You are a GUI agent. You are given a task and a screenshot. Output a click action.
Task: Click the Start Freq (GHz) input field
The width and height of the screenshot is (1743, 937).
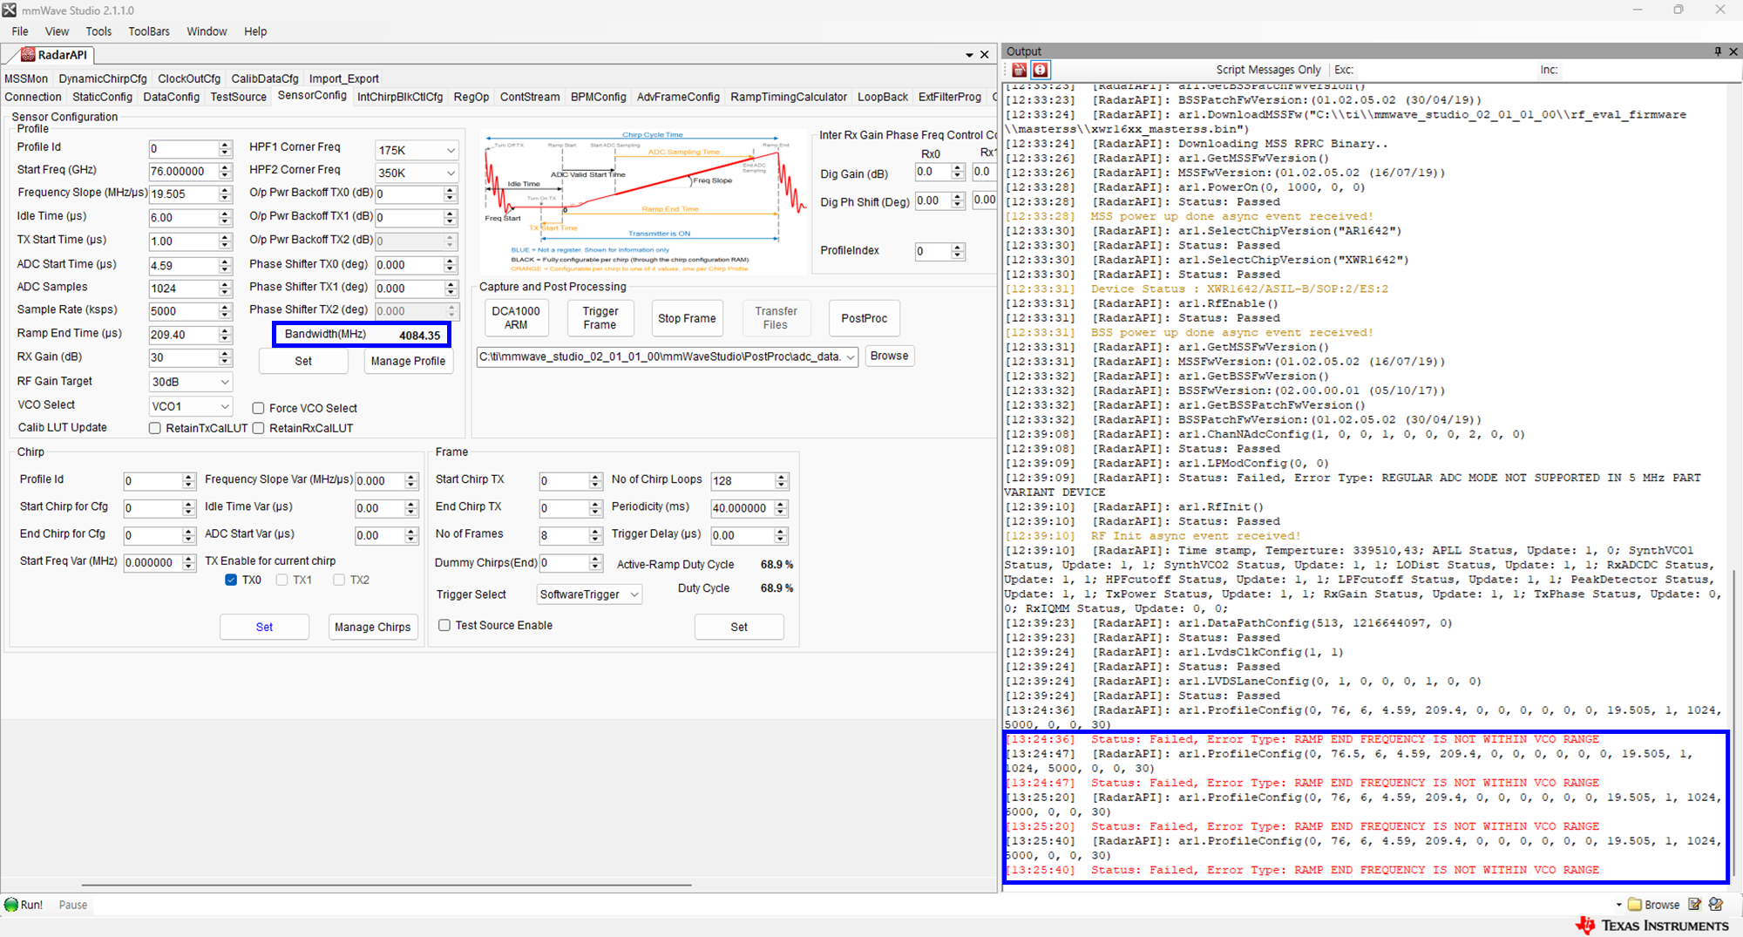click(183, 172)
